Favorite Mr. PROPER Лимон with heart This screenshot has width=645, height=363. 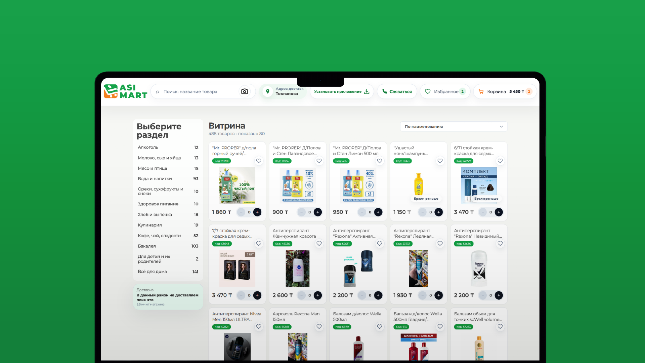pos(380,161)
